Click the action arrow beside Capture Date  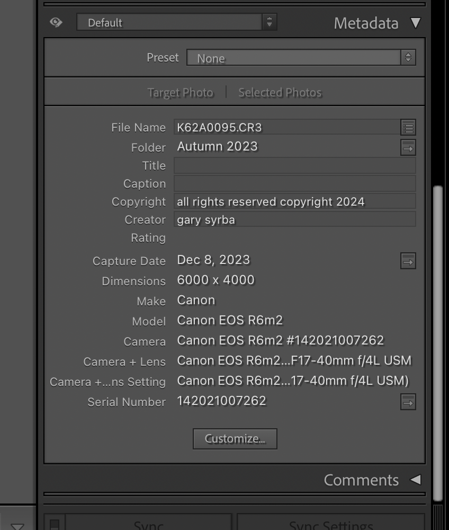click(x=408, y=261)
